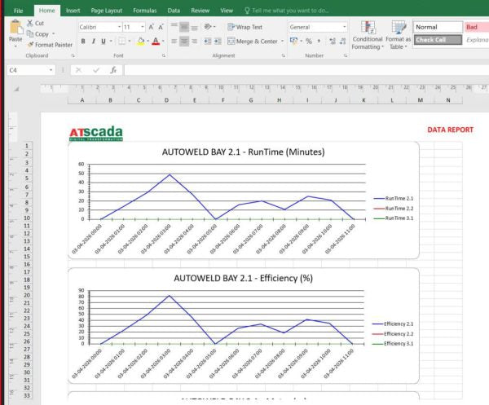This screenshot has height=405, width=489.
Task: Click Increase Decimal icon
Action: pyautogui.click(x=333, y=41)
